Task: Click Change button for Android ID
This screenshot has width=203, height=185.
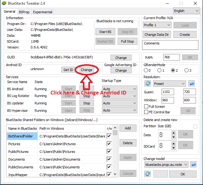Action: click(86, 70)
